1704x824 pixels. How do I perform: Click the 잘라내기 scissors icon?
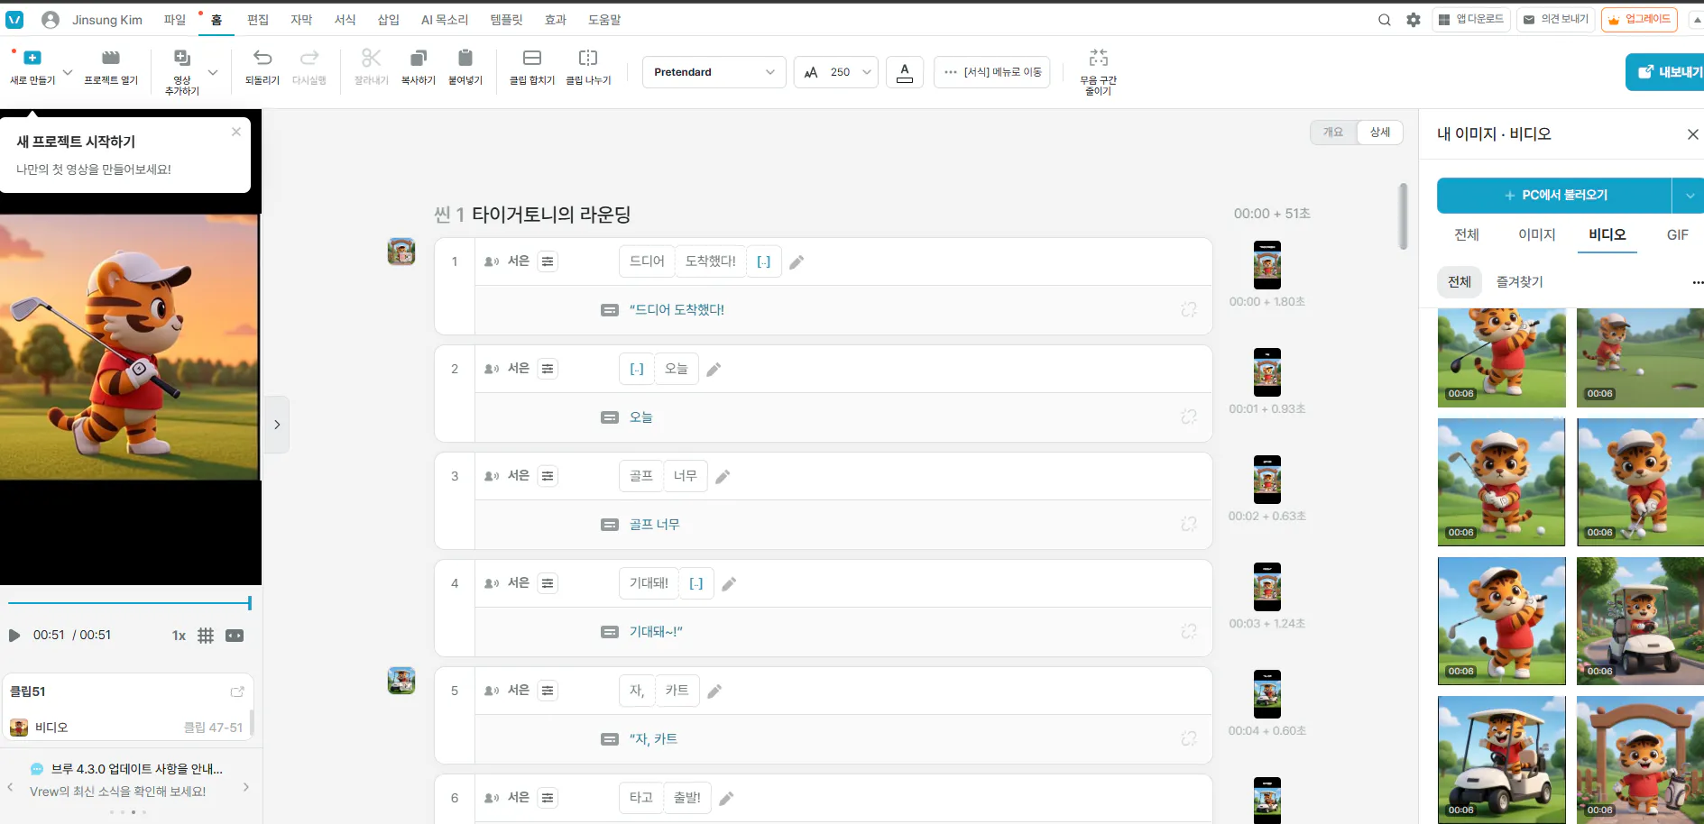[371, 58]
